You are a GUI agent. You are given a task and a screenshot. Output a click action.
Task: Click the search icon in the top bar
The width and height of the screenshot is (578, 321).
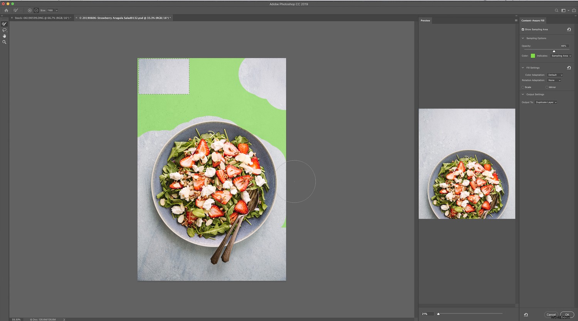coord(557,10)
